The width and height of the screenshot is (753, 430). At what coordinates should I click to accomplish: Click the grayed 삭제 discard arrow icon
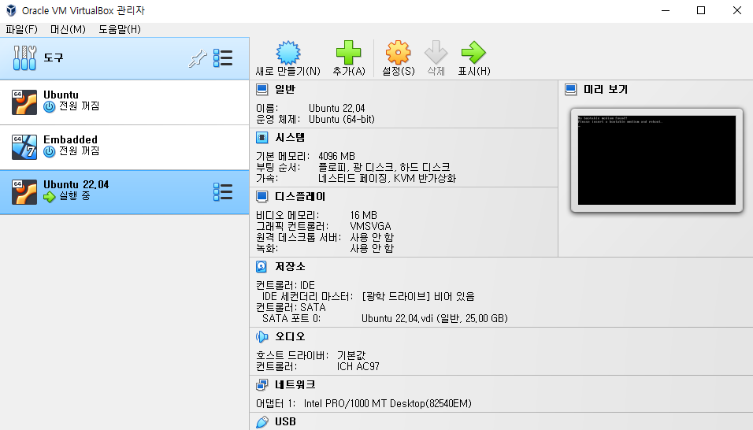coord(436,52)
